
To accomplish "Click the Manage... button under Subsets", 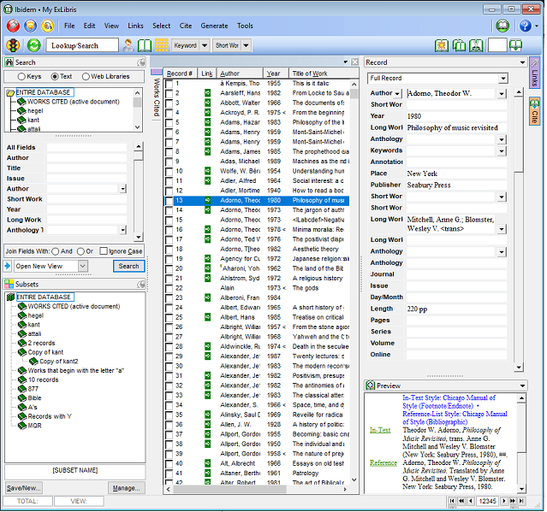I will (126, 488).
